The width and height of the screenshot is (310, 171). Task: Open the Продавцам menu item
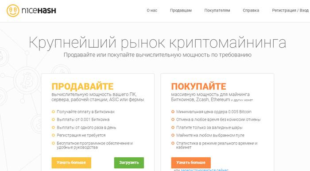point(181,11)
